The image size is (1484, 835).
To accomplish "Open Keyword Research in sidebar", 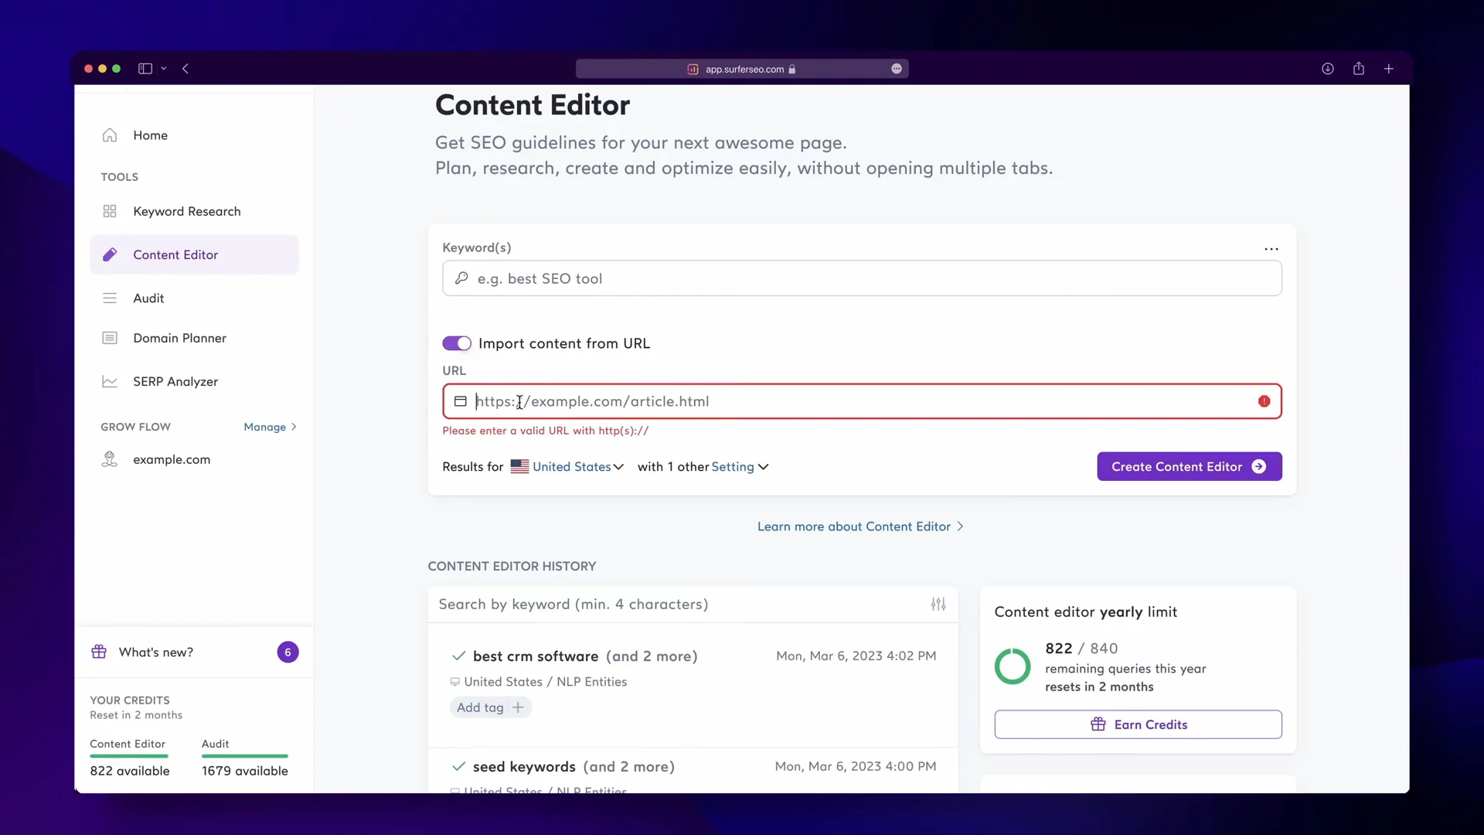I will coord(186,211).
